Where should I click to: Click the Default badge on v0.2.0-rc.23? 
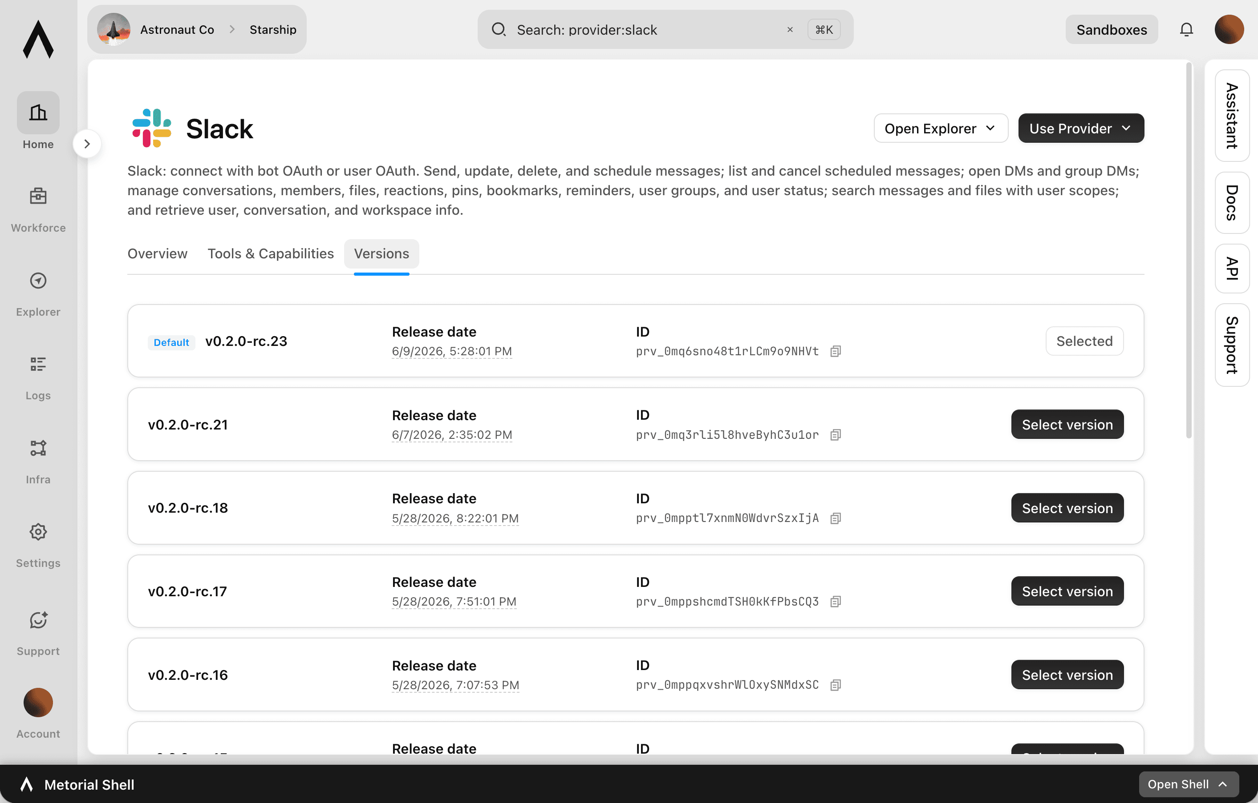[171, 342]
